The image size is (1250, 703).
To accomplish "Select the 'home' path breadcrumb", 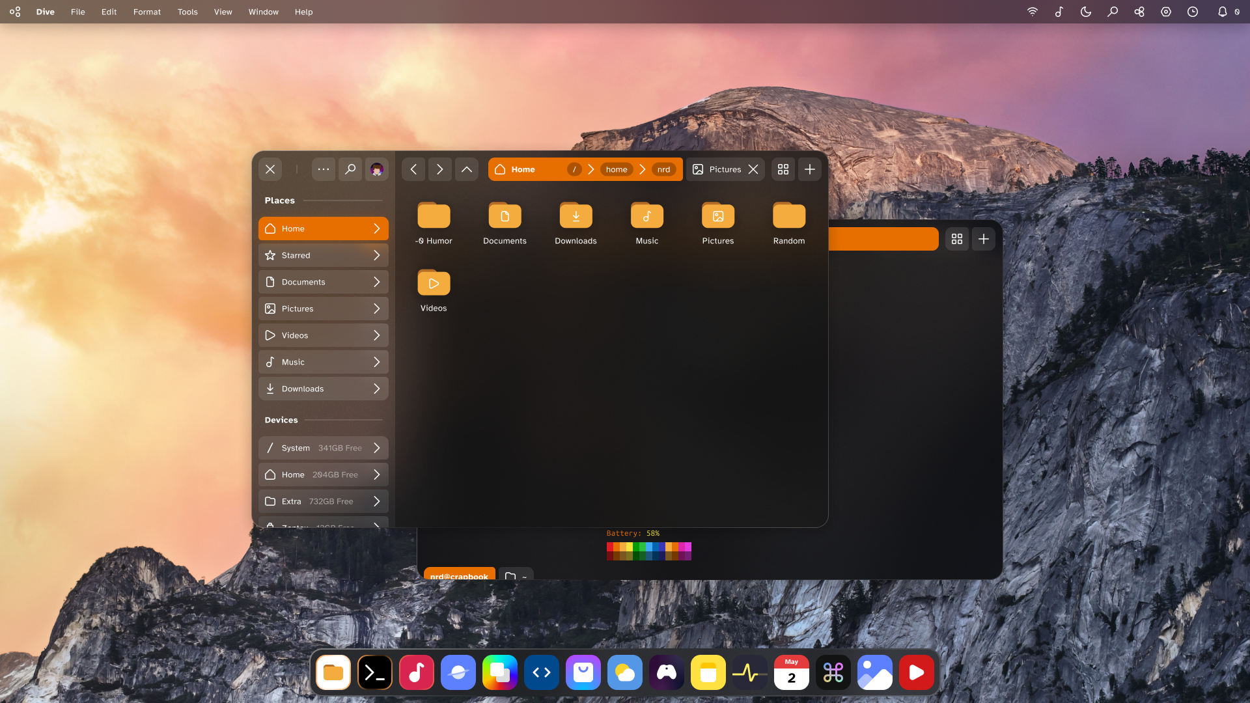I will click(x=617, y=169).
